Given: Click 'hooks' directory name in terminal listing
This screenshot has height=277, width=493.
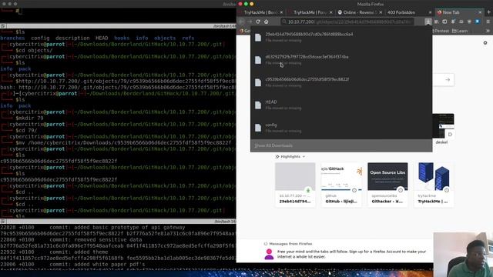Looking at the screenshot, I should tap(122, 38).
